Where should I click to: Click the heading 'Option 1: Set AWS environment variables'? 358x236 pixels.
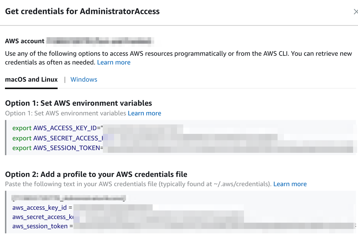pos(79,103)
